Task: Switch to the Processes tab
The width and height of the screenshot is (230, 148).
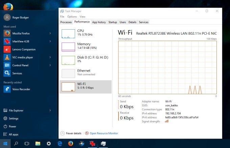Action: coord(66,22)
